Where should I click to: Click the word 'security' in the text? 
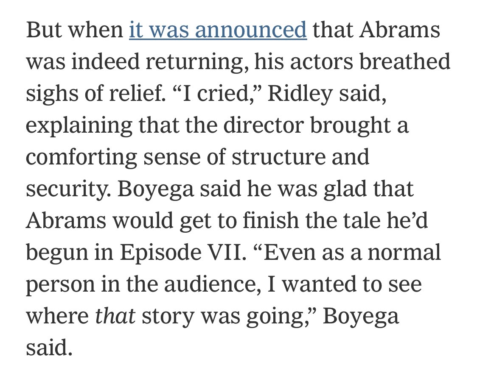pos(67,189)
